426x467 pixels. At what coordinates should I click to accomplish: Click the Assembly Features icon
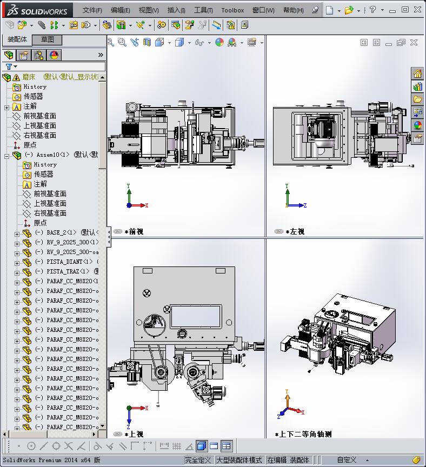click(x=121, y=25)
